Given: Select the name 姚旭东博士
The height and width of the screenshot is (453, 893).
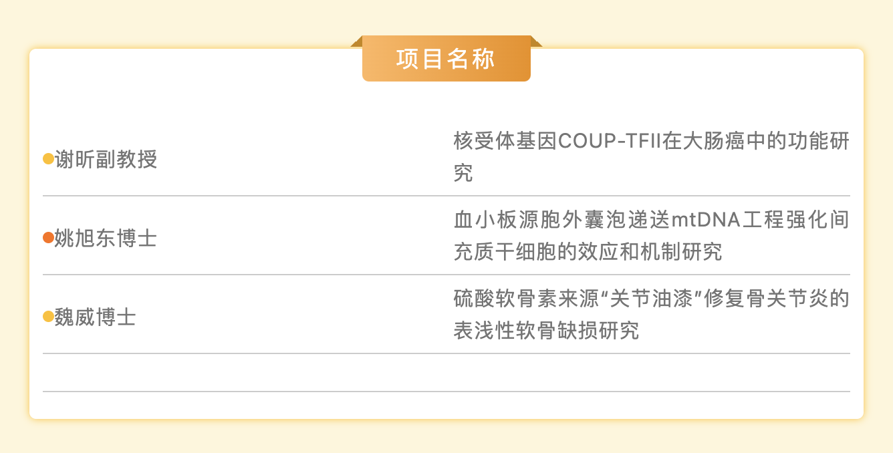Looking at the screenshot, I should click(x=106, y=238).
